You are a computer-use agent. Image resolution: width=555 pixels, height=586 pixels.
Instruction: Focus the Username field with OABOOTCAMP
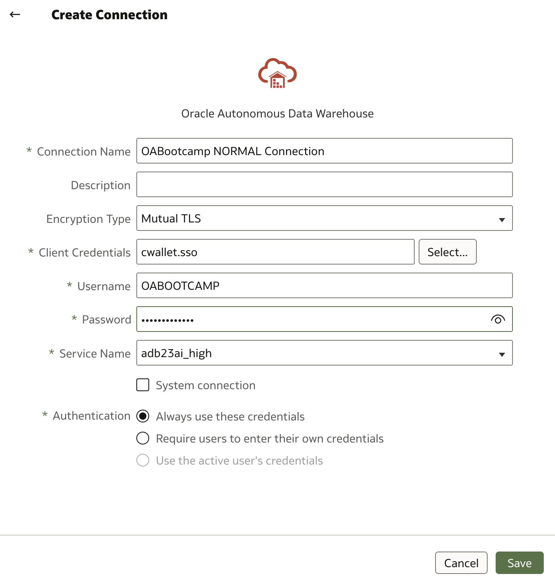tap(324, 285)
